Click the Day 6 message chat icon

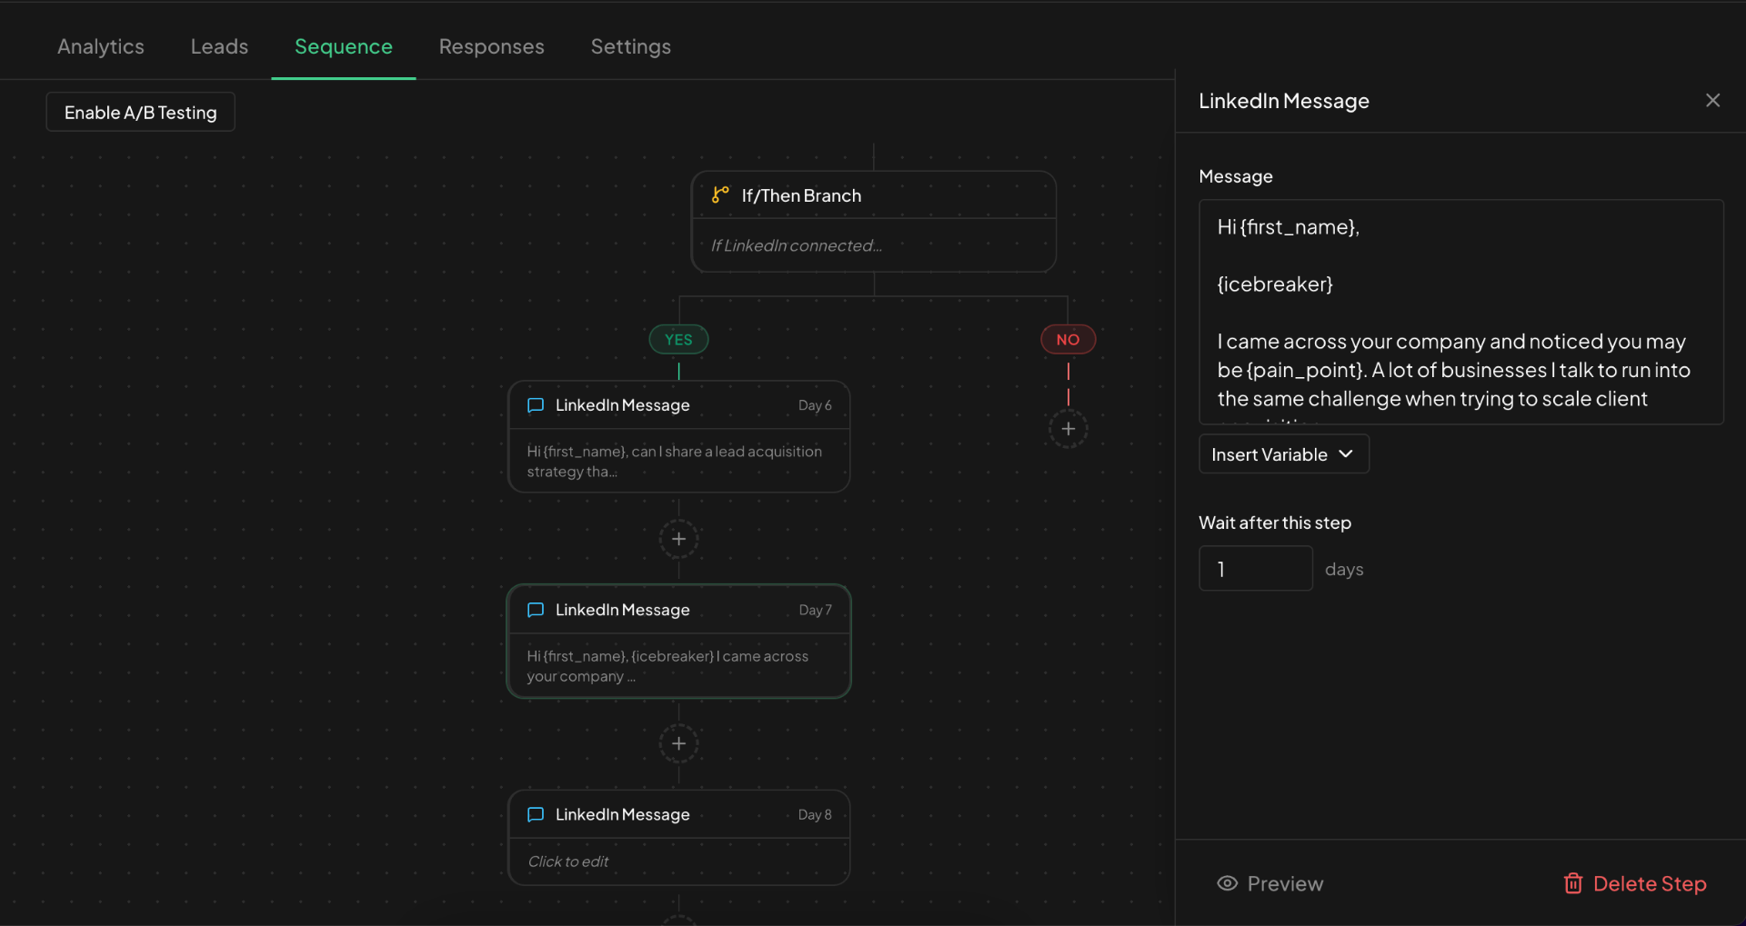tap(536, 405)
